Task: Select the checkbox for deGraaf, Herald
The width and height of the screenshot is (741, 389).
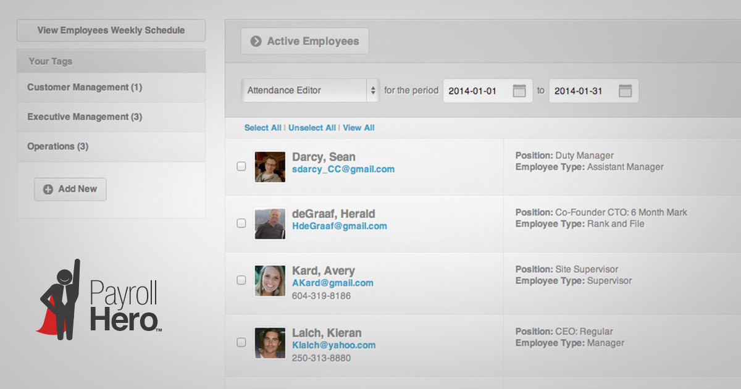Action: tap(241, 223)
